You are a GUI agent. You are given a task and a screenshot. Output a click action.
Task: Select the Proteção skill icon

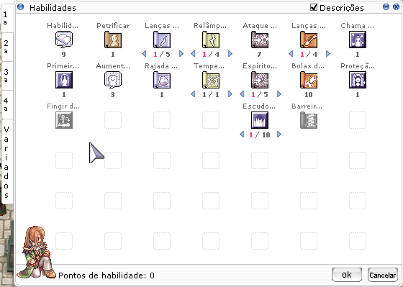click(358, 80)
